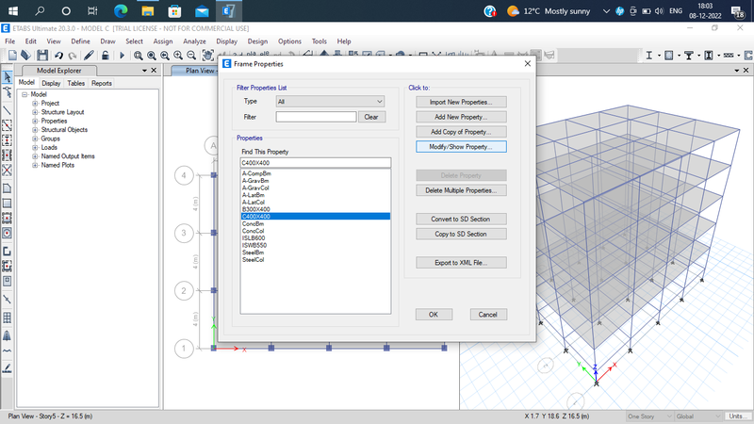Screen dimensions: 754x424
Task: Click the Filter text input field
Action: [316, 117]
